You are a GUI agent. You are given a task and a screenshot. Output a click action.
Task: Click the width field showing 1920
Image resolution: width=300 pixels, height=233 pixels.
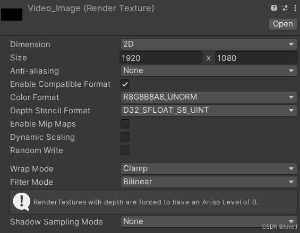(161, 58)
